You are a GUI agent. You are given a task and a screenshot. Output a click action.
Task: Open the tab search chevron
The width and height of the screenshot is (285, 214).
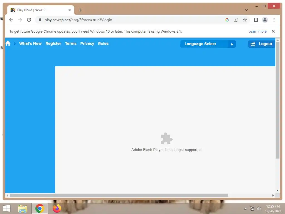[x=246, y=10]
